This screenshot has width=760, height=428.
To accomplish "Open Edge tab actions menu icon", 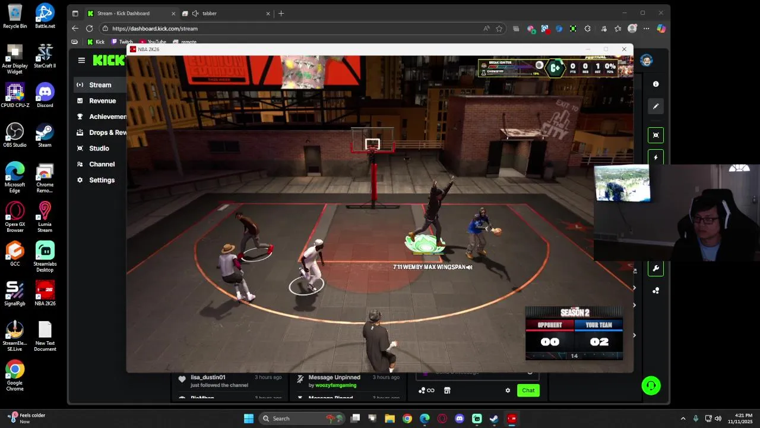I will pos(75,13).
